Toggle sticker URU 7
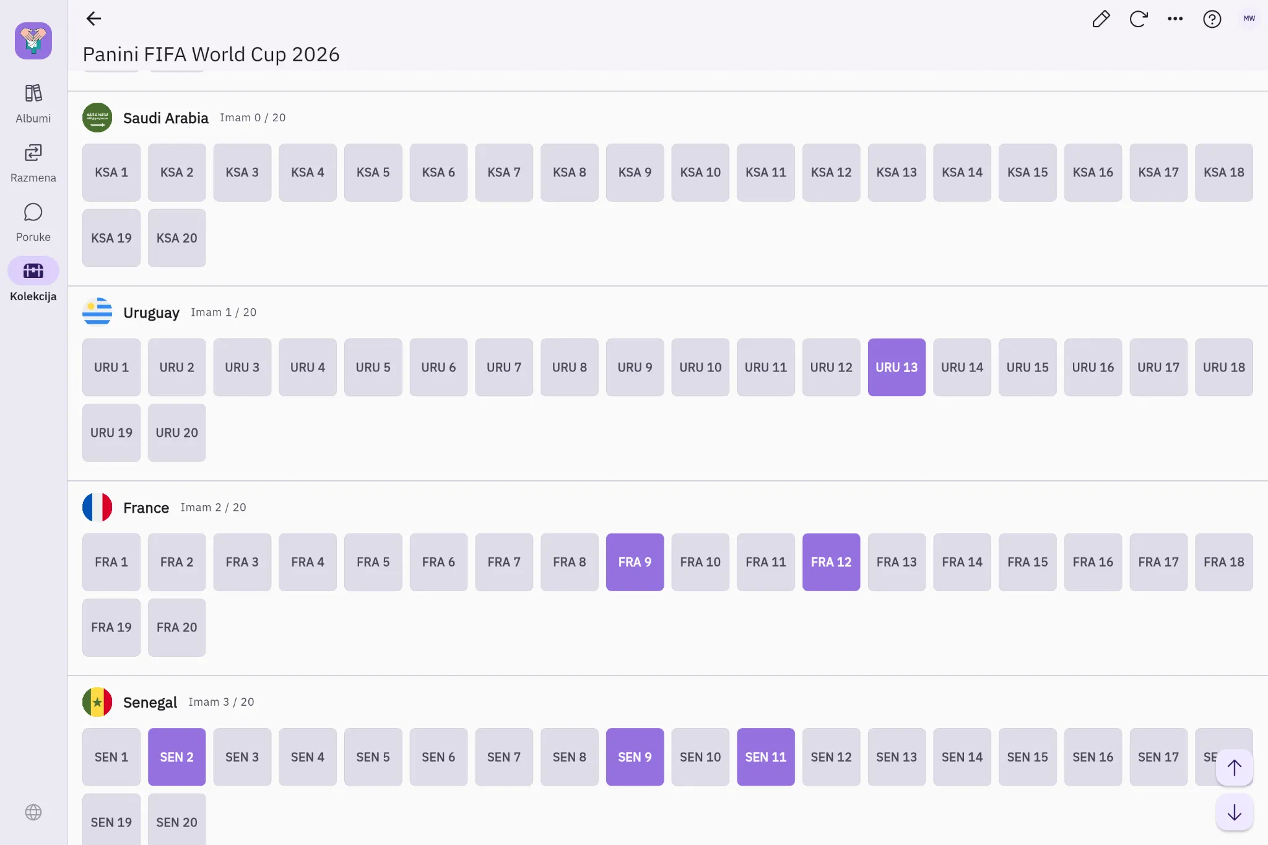 point(504,367)
